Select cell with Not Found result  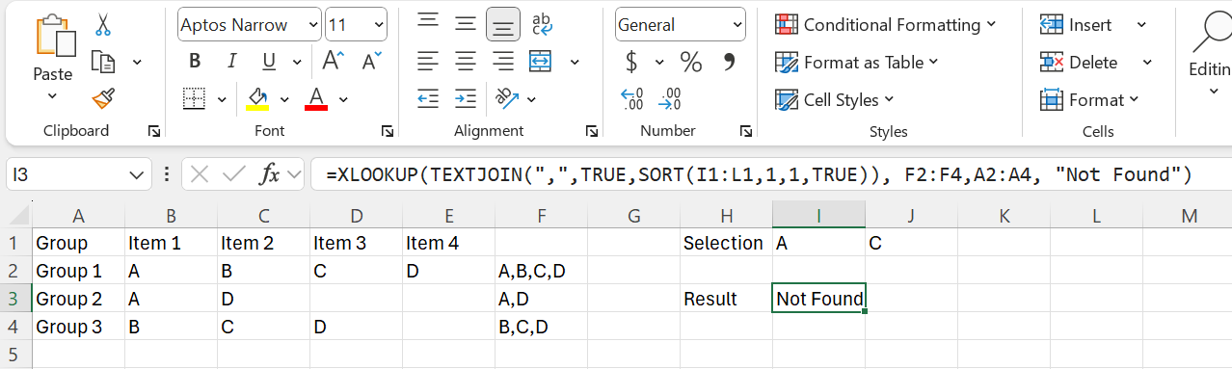pos(818,299)
